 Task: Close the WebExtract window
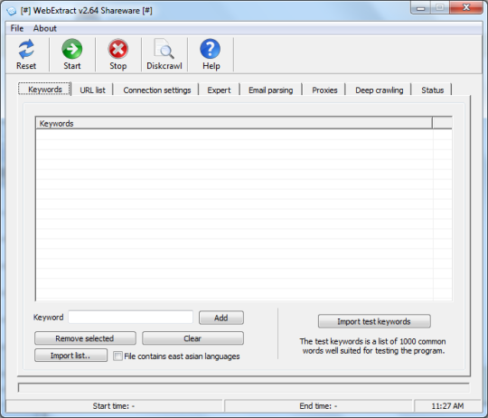pyautogui.click(x=466, y=7)
